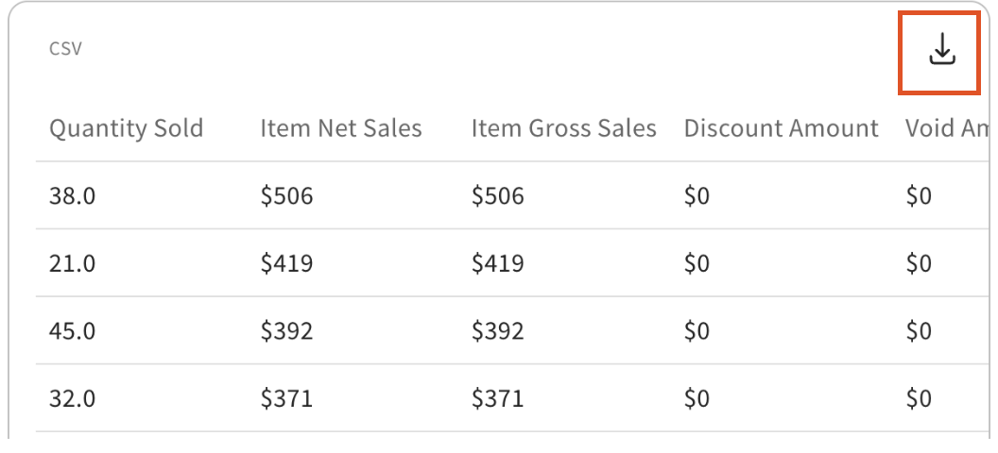Select the Item Net Sales column header
The height and width of the screenshot is (453, 998).
[x=341, y=128]
